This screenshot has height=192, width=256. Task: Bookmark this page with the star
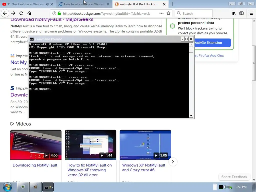pos(168,13)
